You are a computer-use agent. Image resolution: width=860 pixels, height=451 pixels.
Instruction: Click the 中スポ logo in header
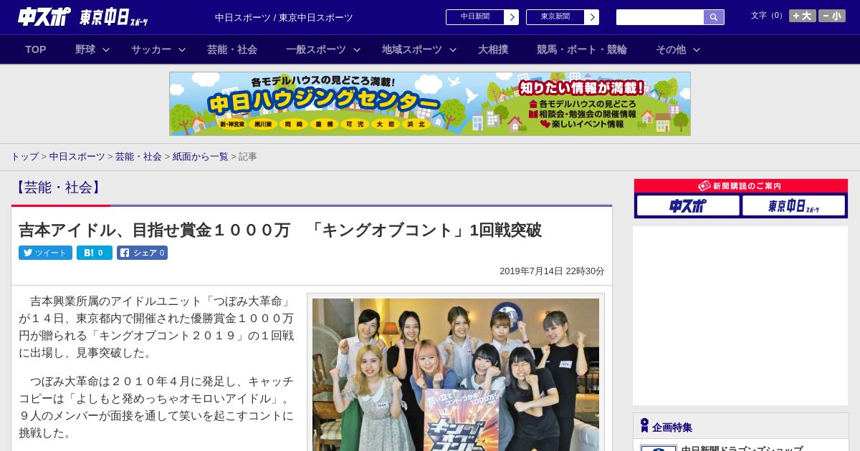click(44, 16)
